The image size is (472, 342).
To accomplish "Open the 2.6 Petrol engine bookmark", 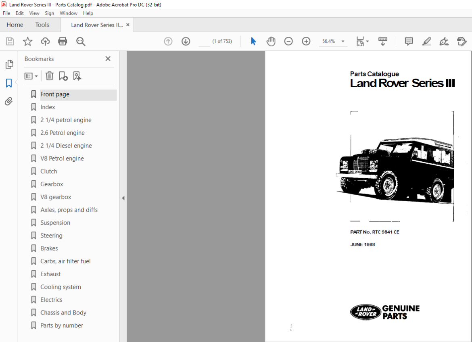I will [63, 133].
